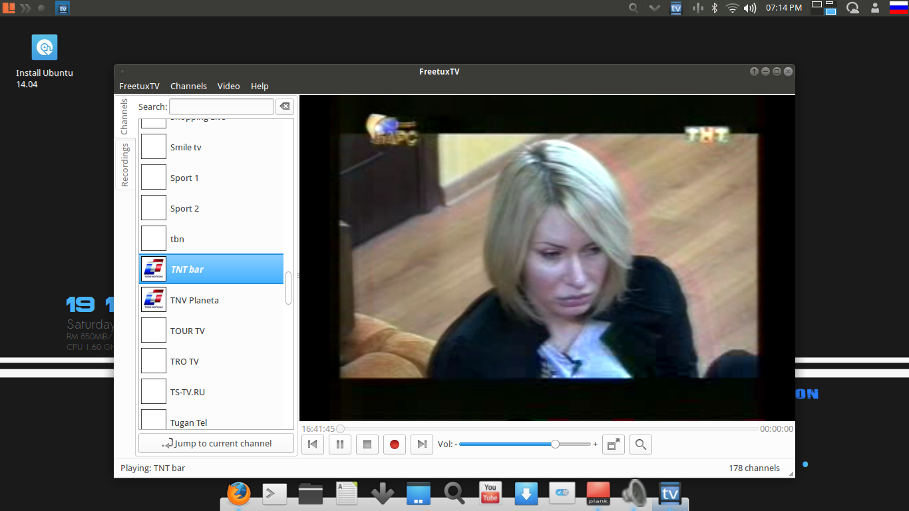Stop playback with the stop button
This screenshot has width=909, height=511.
[367, 444]
